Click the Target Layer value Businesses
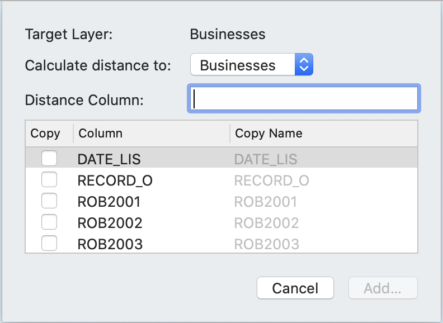The width and height of the screenshot is (443, 323). (x=228, y=34)
